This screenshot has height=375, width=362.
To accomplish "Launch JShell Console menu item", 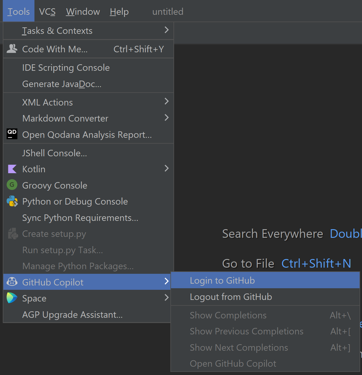I will click(88, 153).
